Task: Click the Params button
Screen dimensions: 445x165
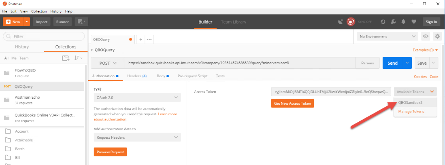Action: click(367, 63)
